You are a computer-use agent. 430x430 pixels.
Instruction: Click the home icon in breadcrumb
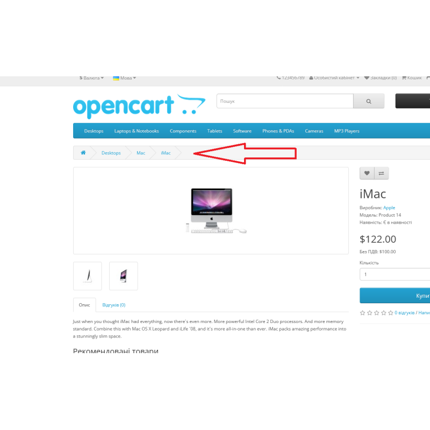click(x=83, y=153)
